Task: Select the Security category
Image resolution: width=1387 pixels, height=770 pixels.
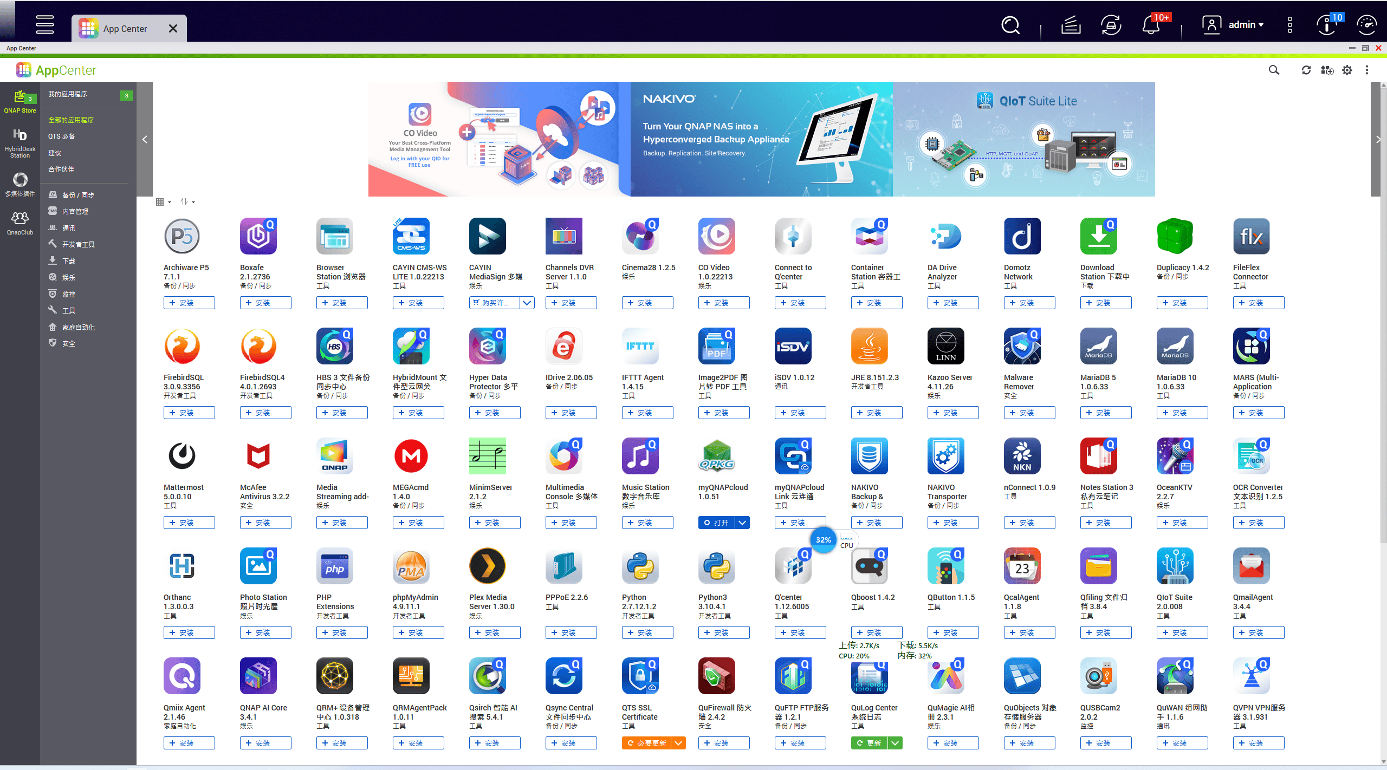Action: [x=68, y=343]
